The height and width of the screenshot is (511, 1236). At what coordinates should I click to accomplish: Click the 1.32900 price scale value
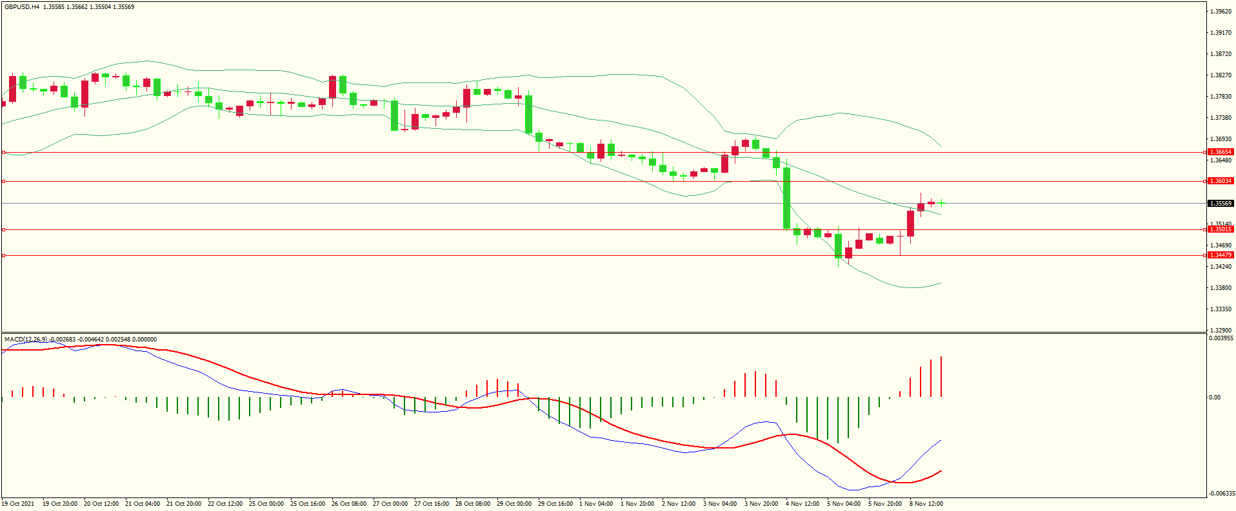[1221, 331]
